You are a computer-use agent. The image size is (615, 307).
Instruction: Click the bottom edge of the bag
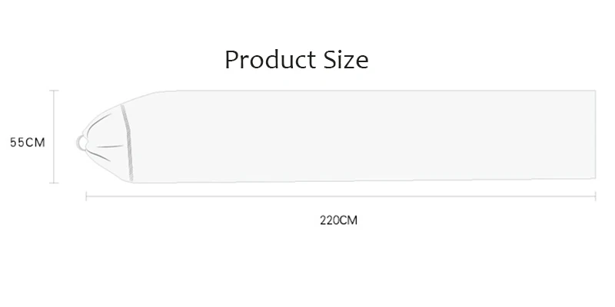(363, 181)
